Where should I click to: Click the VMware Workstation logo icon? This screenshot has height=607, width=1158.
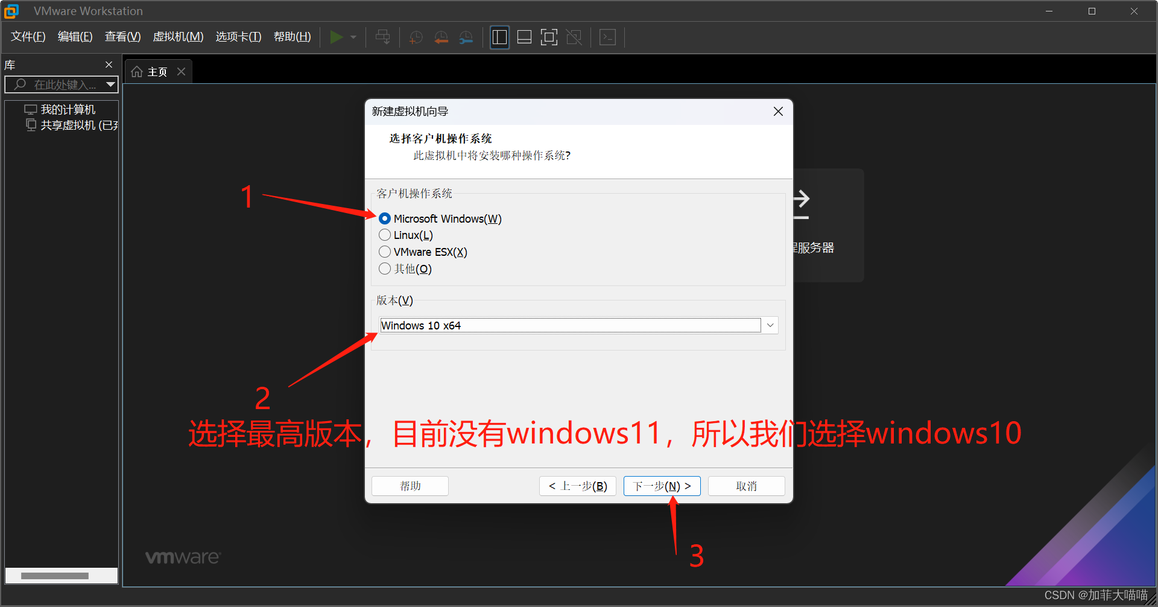11,11
